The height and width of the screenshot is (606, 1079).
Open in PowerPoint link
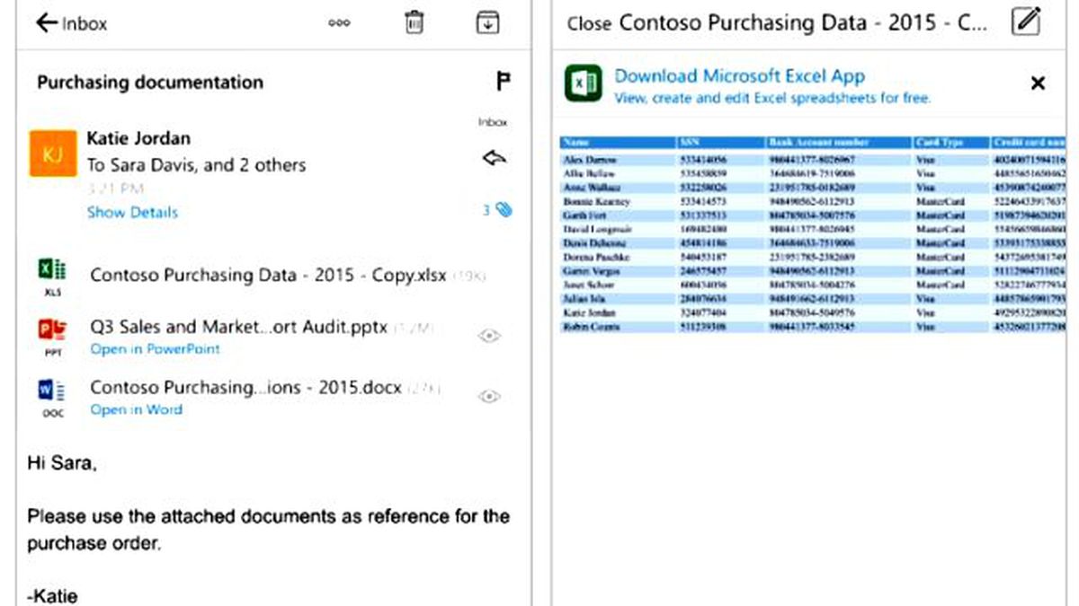[x=155, y=349]
